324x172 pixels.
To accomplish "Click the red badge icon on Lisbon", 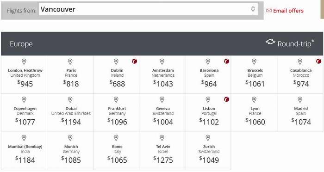I will [x=226, y=99].
